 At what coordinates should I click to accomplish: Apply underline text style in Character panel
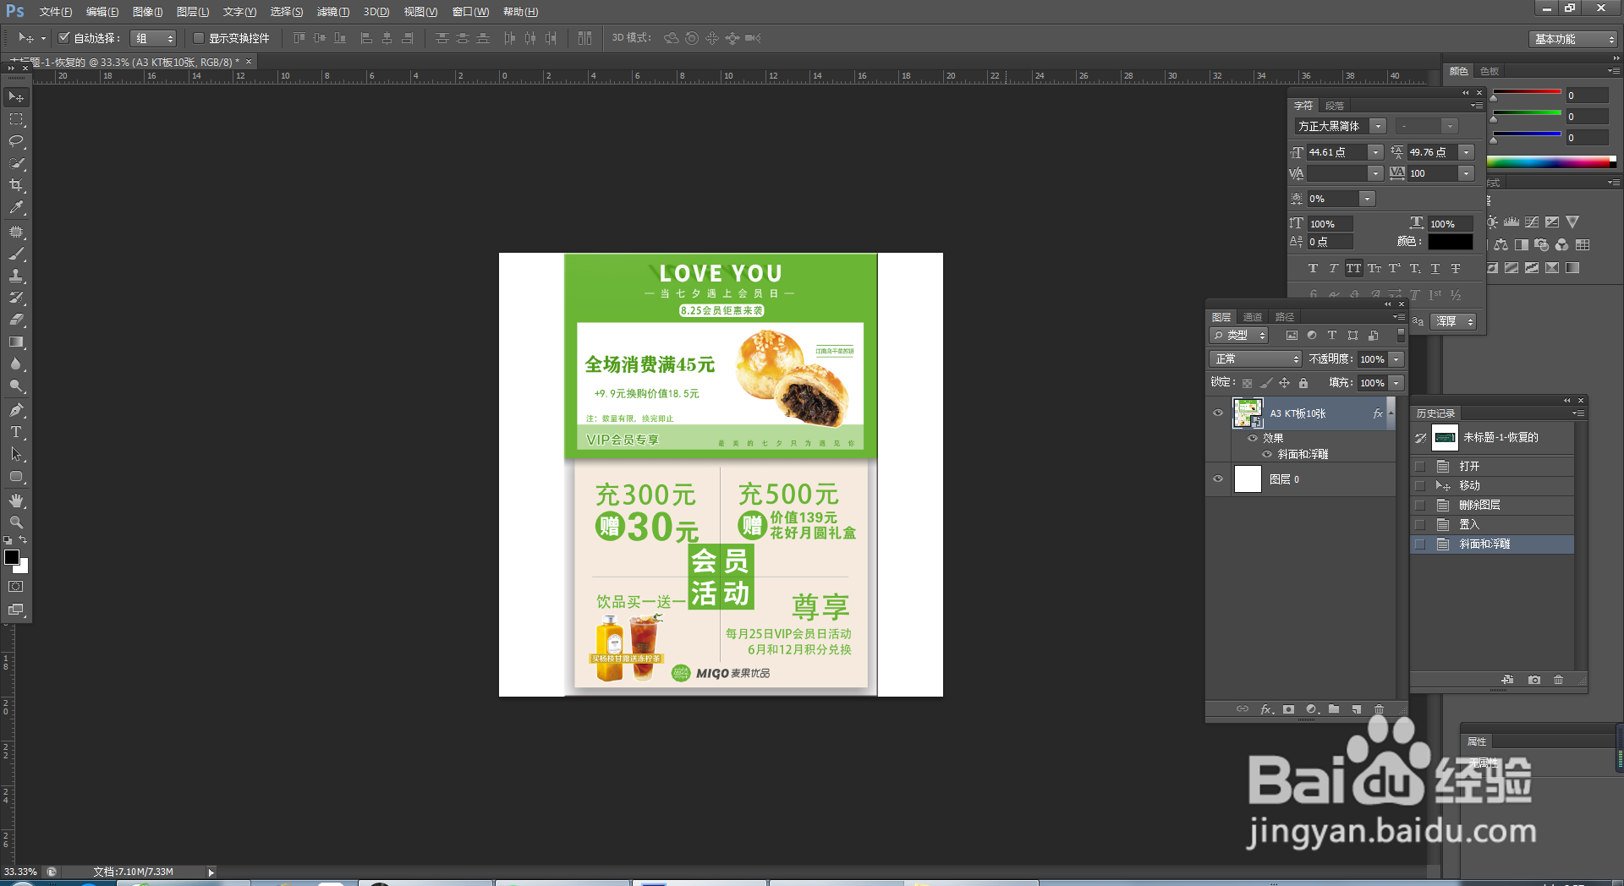(x=1435, y=268)
